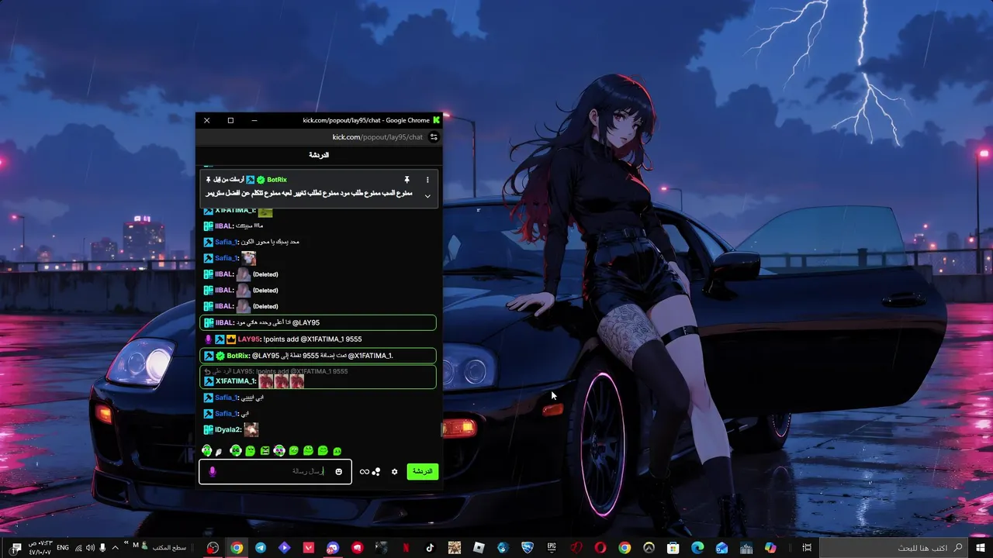Viewport: 993px width, 558px height.
Task: Click BotRix username in pinned message
Action: coord(277,180)
